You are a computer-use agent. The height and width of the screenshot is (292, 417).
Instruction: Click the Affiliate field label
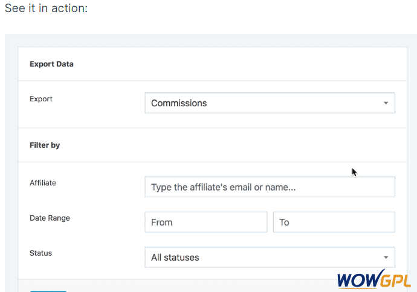43,183
